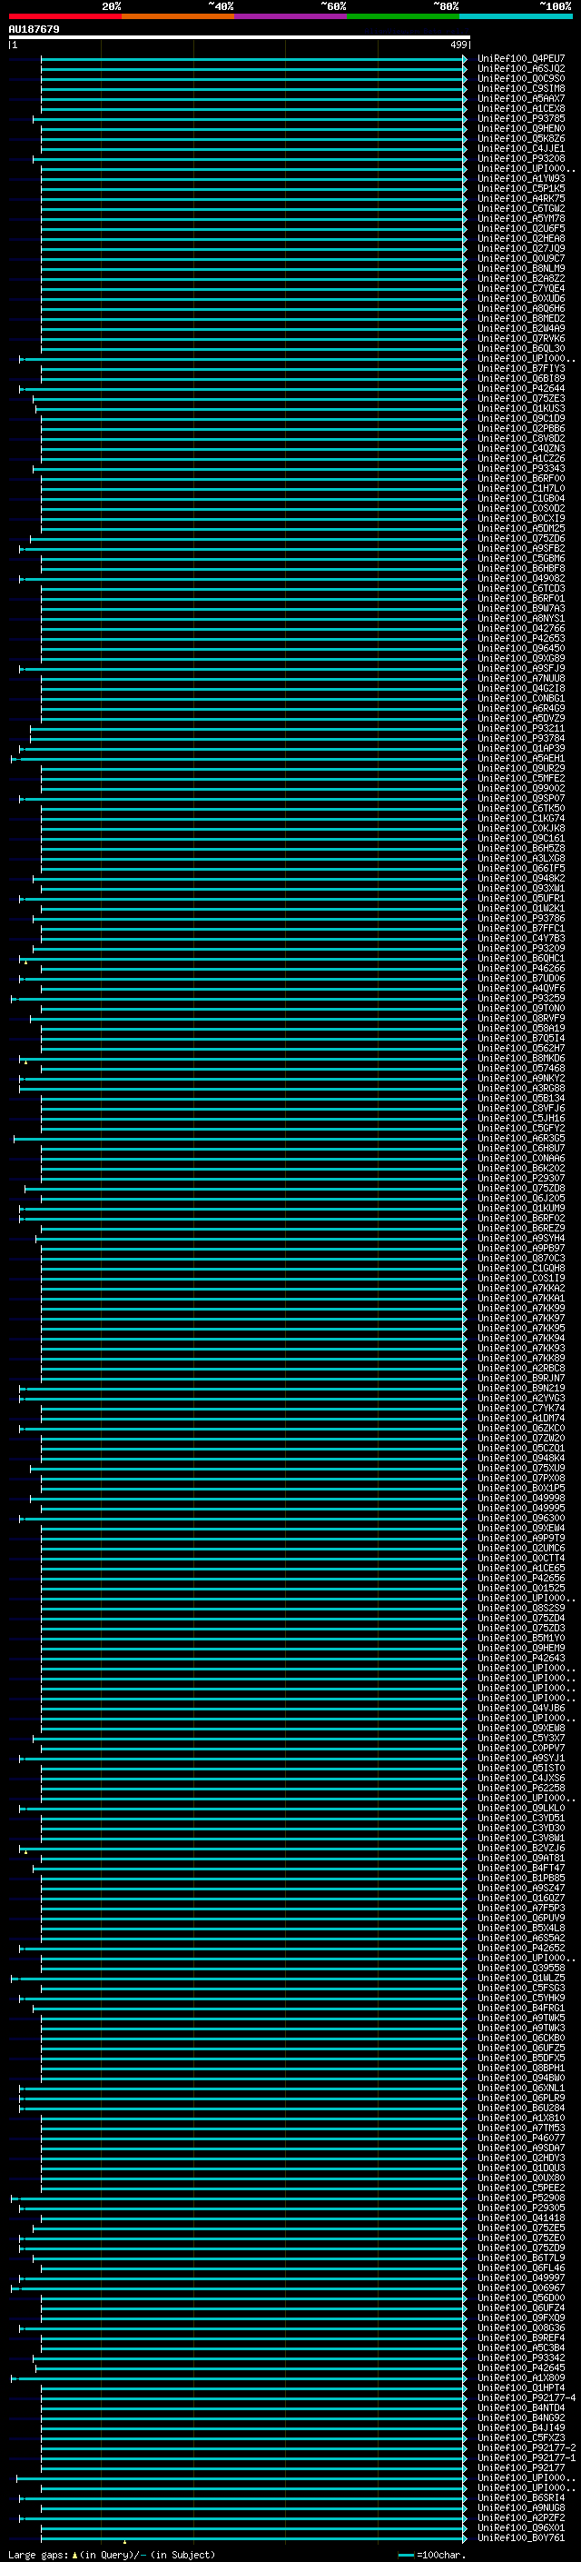Select hit UniRef100_Q4PEU7
The height and width of the screenshot is (2562, 581).
(x=520, y=59)
